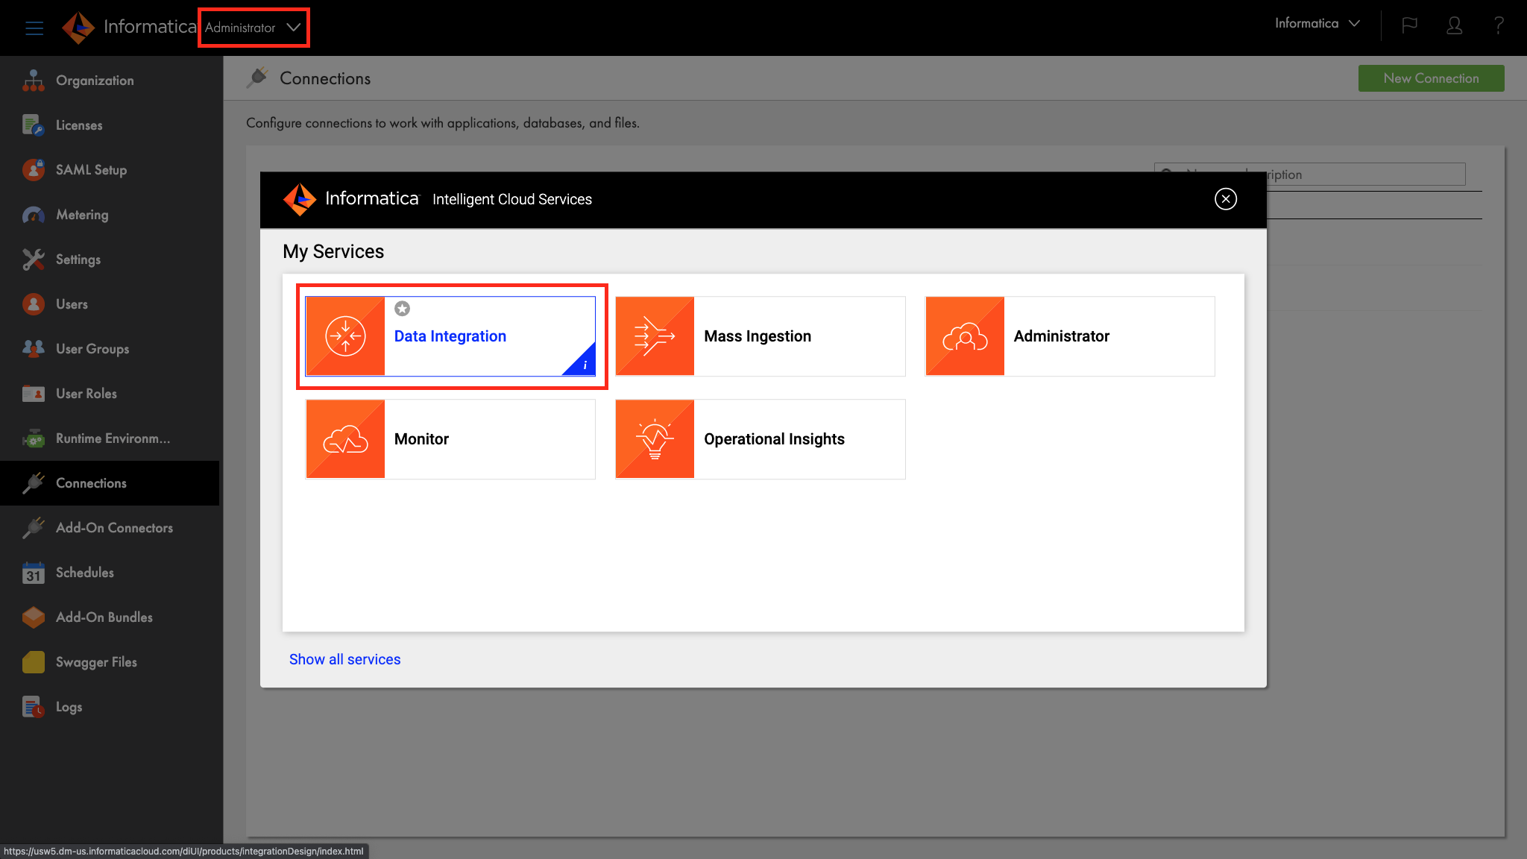Image resolution: width=1527 pixels, height=859 pixels.
Task: Open the Metering page
Action: [110, 215]
